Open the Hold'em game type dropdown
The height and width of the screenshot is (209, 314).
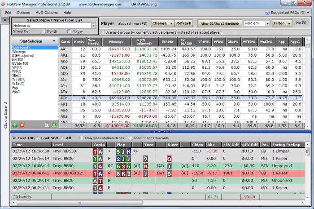[268, 23]
